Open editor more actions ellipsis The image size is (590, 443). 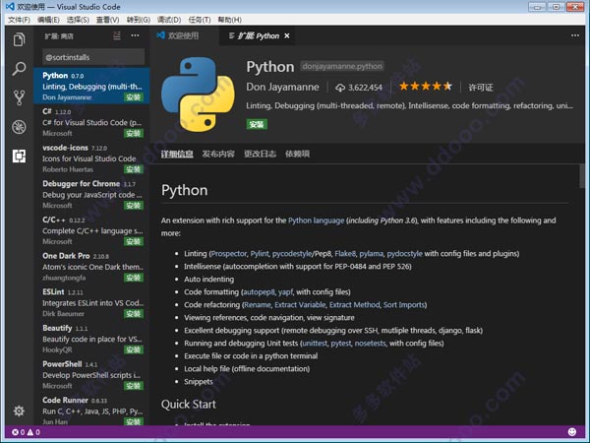[x=575, y=35]
